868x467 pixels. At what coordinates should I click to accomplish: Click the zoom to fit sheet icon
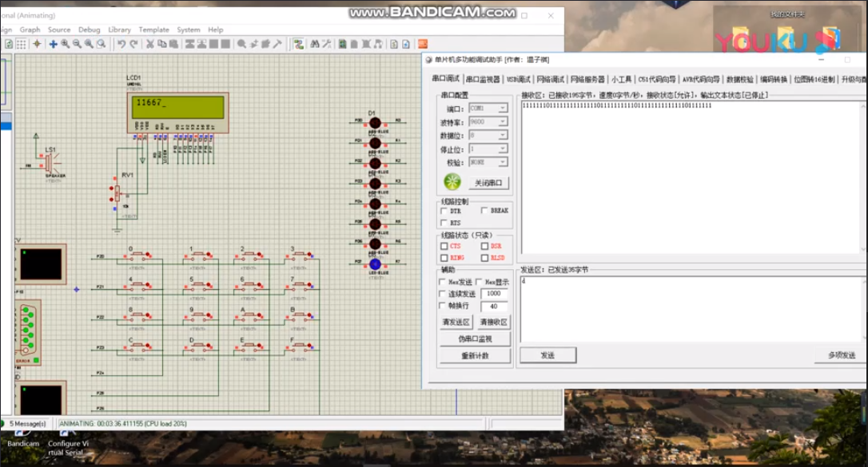pyautogui.click(x=89, y=44)
